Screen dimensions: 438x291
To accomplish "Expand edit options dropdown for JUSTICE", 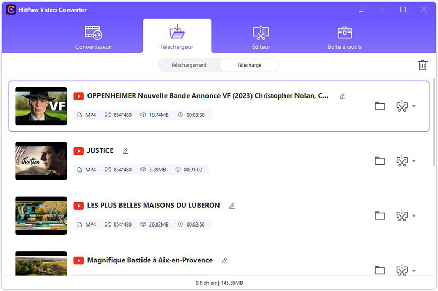I will (414, 161).
